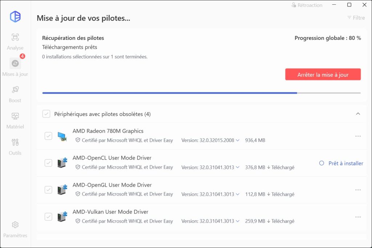Viewport: 372px width, 248px height.
Task: Click the Rétroaction feedback link text
Action: (x=310, y=5)
